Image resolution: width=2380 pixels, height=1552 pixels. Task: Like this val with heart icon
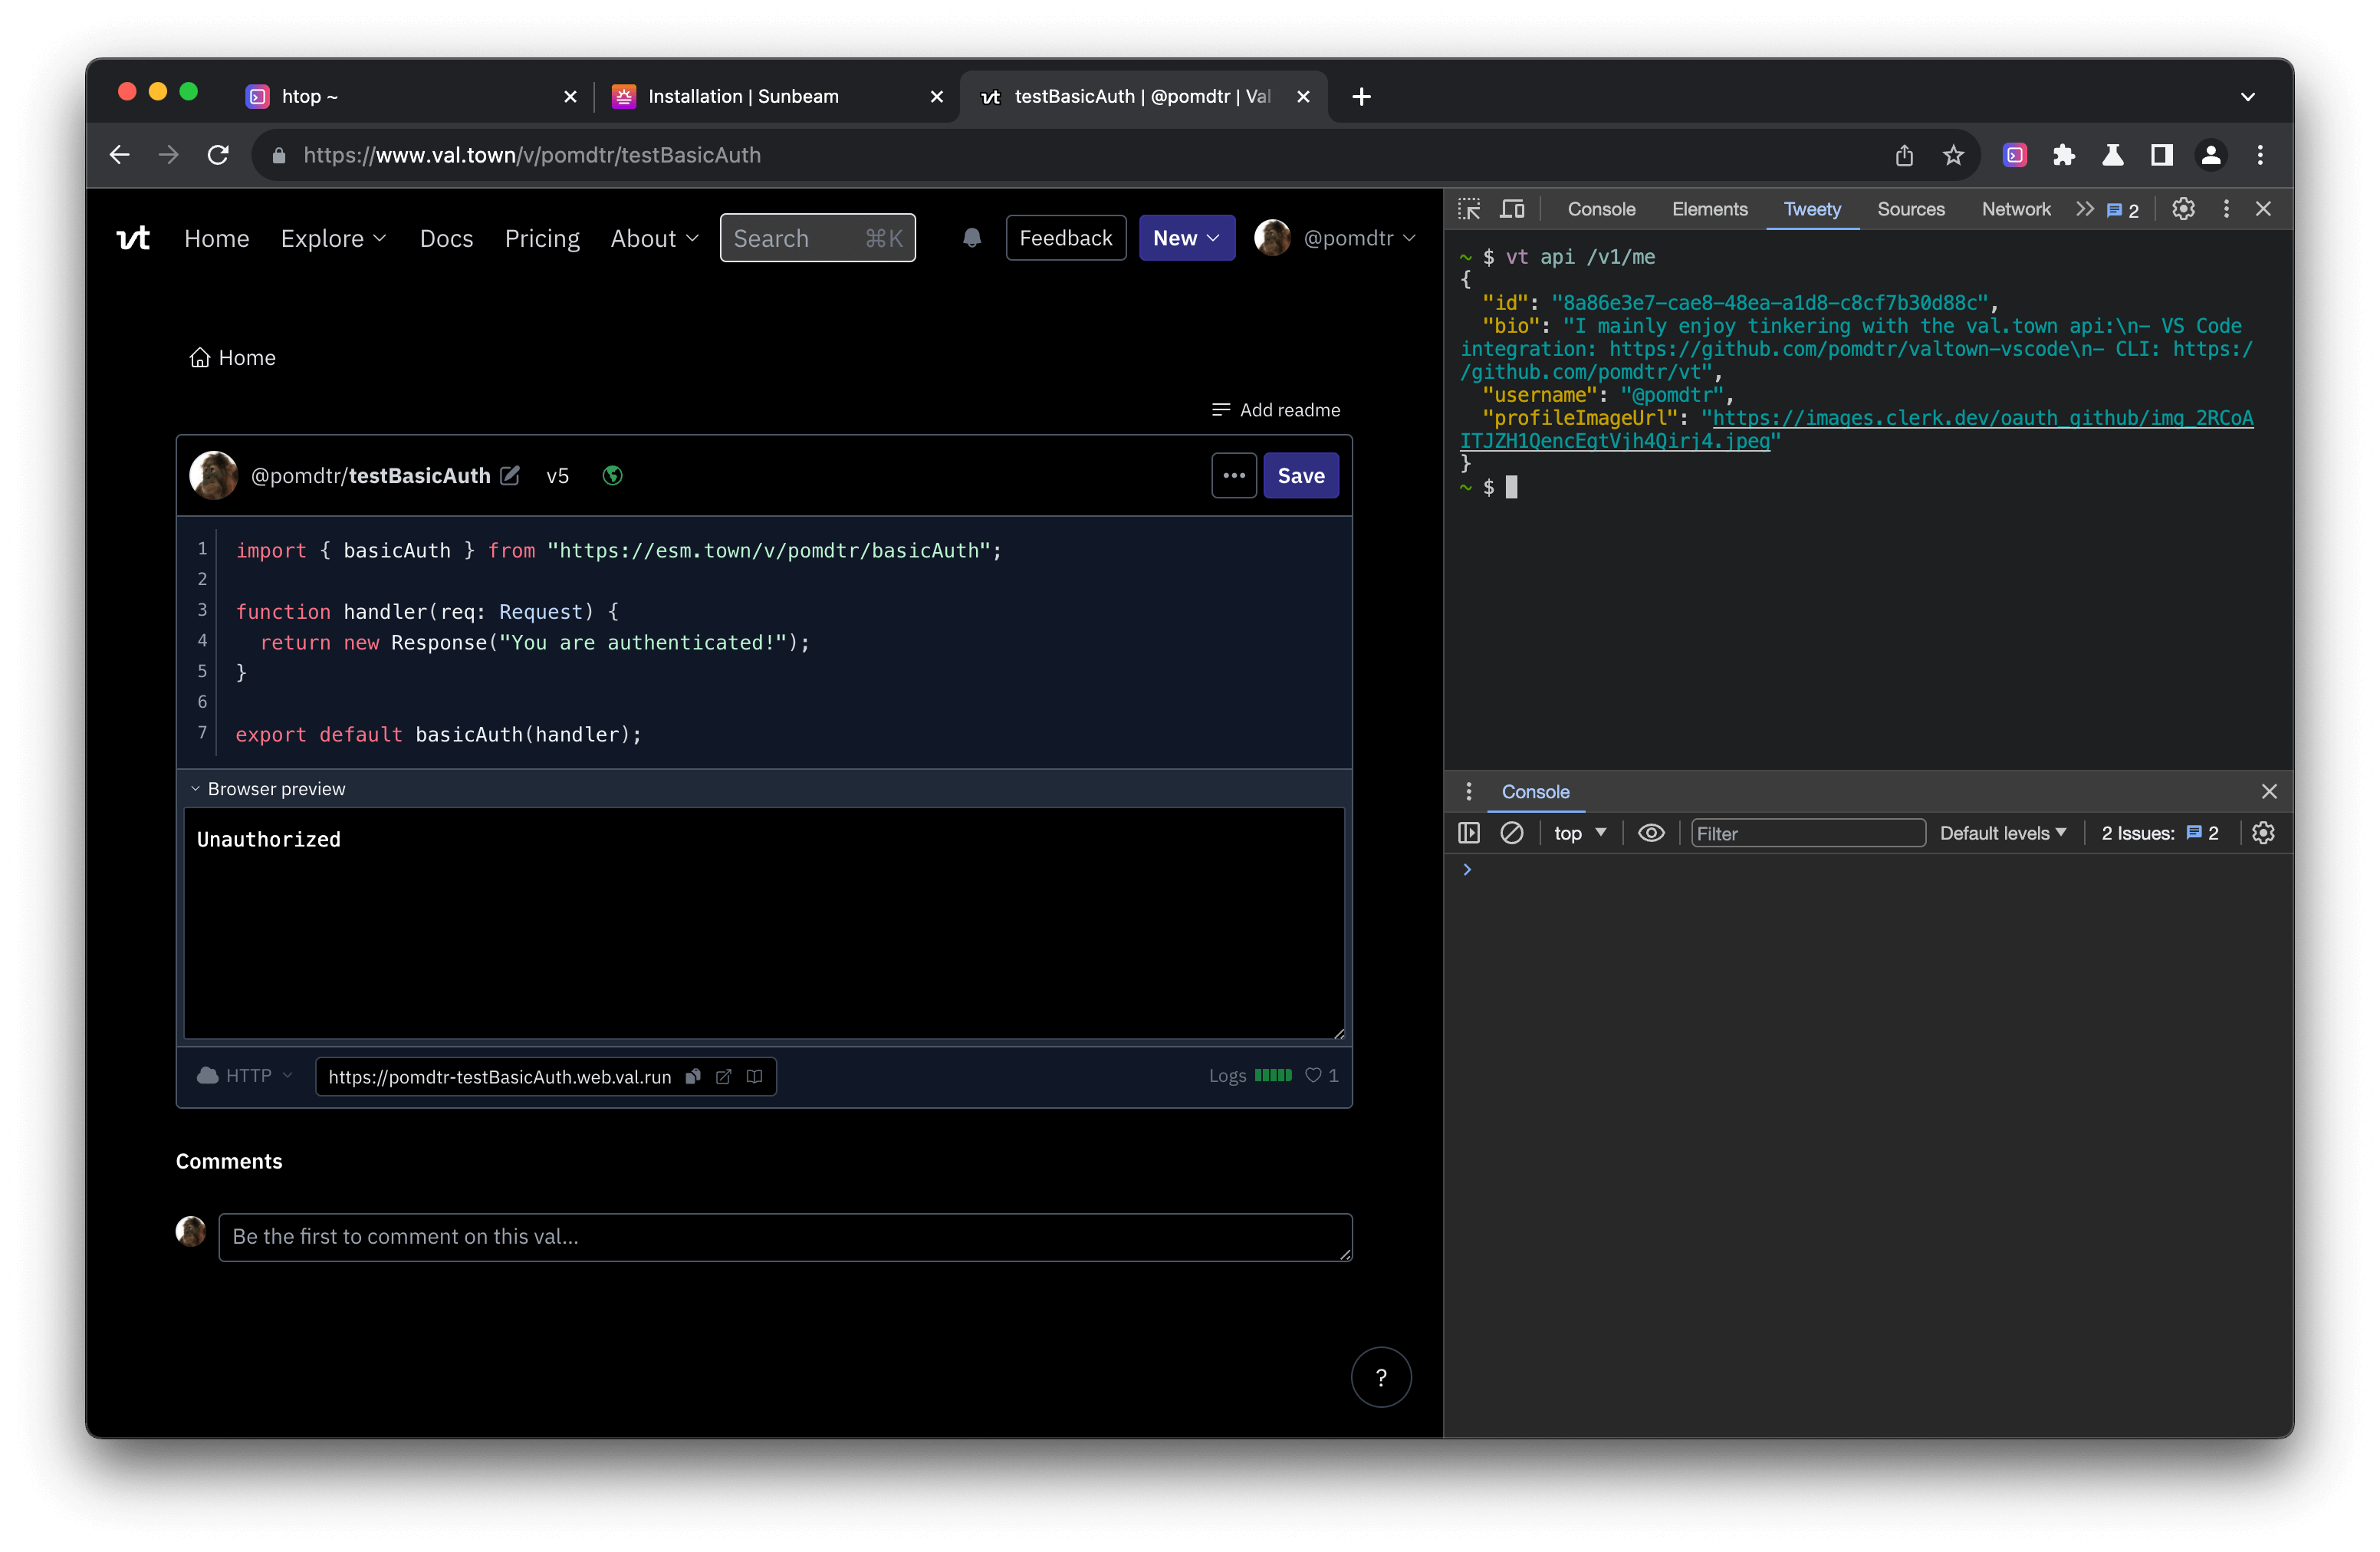tap(1313, 1075)
